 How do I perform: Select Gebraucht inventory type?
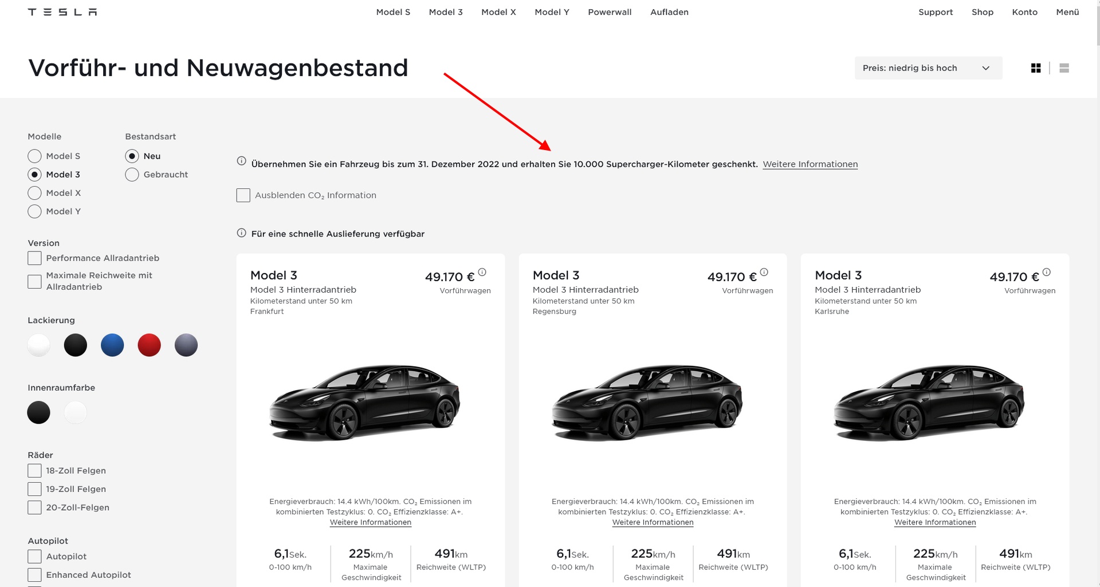(x=132, y=175)
